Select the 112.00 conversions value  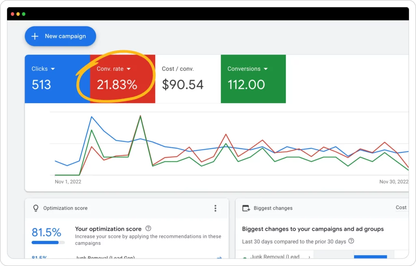point(246,85)
